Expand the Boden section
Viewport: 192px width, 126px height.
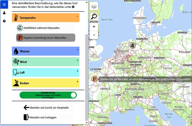point(78,82)
